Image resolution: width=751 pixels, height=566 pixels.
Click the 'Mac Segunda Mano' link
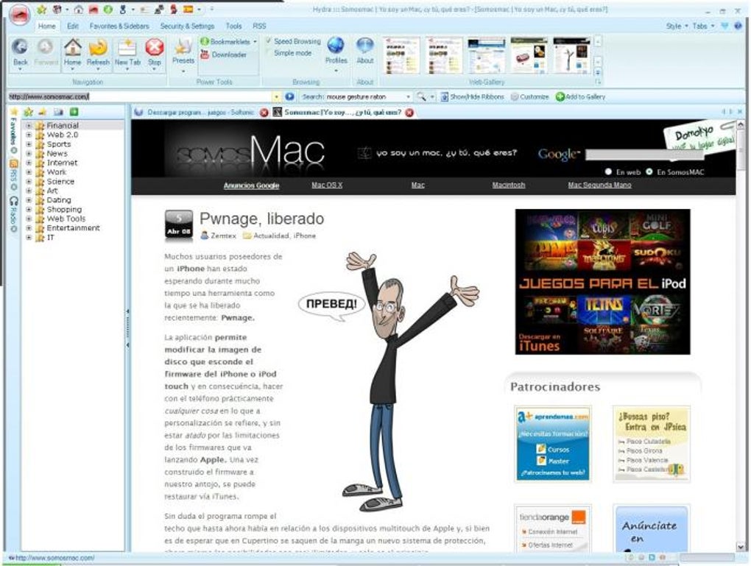[599, 185]
